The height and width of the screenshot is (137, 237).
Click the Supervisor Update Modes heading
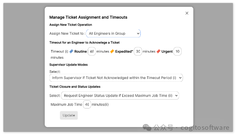pos(68,65)
